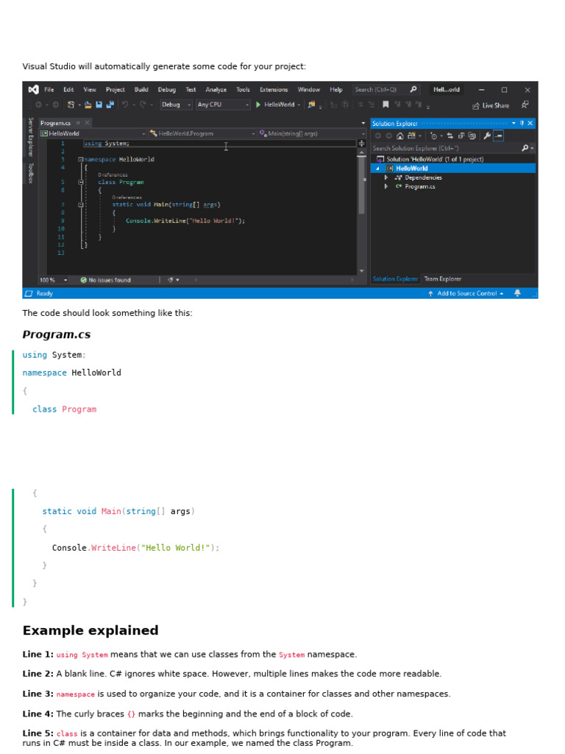This screenshot has height=754, width=565.
Task: Click the split editor handle above scrollbar
Action: click(x=361, y=144)
